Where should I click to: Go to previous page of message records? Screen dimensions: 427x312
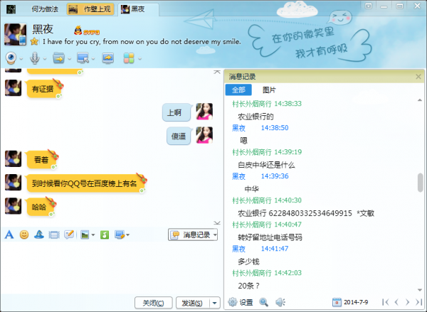[x=396, y=302]
